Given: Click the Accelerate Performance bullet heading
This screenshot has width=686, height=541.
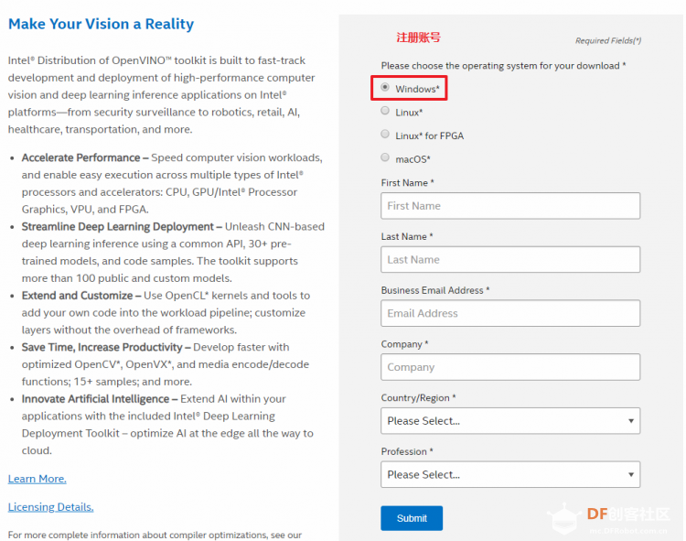Looking at the screenshot, I should coord(80,157).
